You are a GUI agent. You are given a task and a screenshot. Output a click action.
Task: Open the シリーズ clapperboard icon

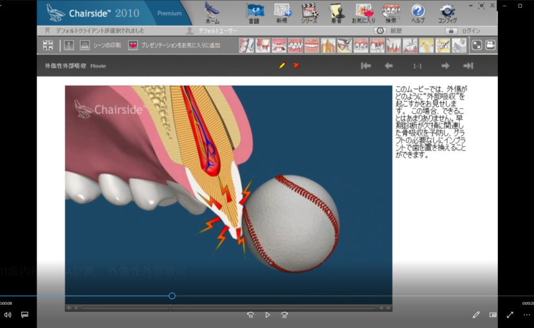(309, 13)
